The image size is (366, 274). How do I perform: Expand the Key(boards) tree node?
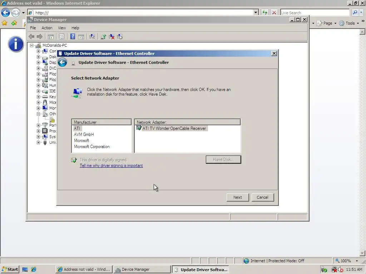tap(38, 97)
